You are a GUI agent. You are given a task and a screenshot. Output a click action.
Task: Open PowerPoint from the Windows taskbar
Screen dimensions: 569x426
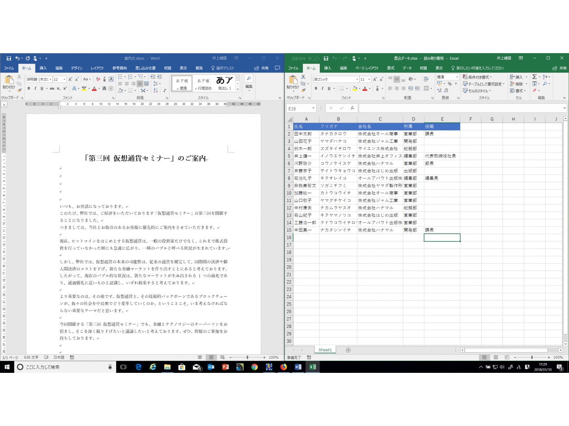225,367
